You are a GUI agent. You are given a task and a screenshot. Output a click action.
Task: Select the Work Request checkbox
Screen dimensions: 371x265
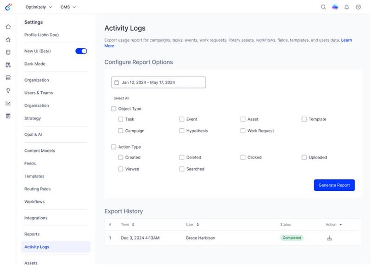coord(243,131)
